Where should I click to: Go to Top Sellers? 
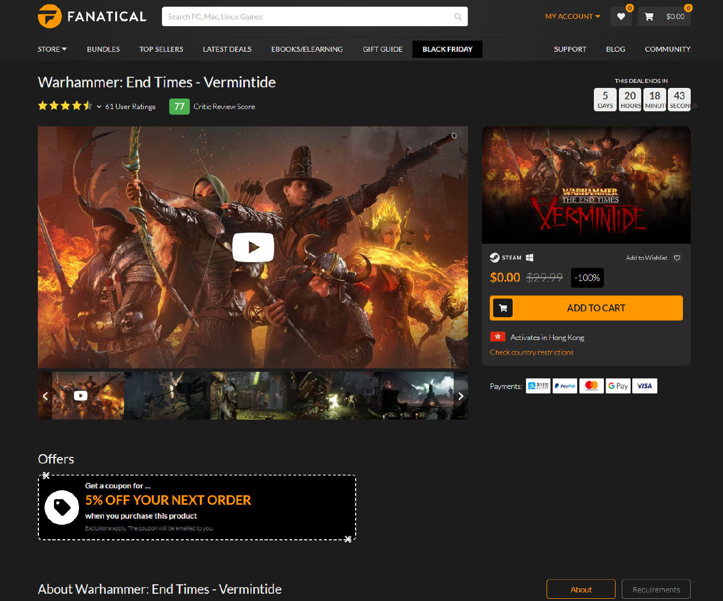tap(161, 49)
